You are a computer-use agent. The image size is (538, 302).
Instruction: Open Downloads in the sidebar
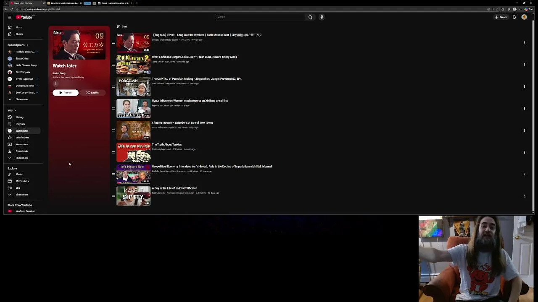(24, 151)
